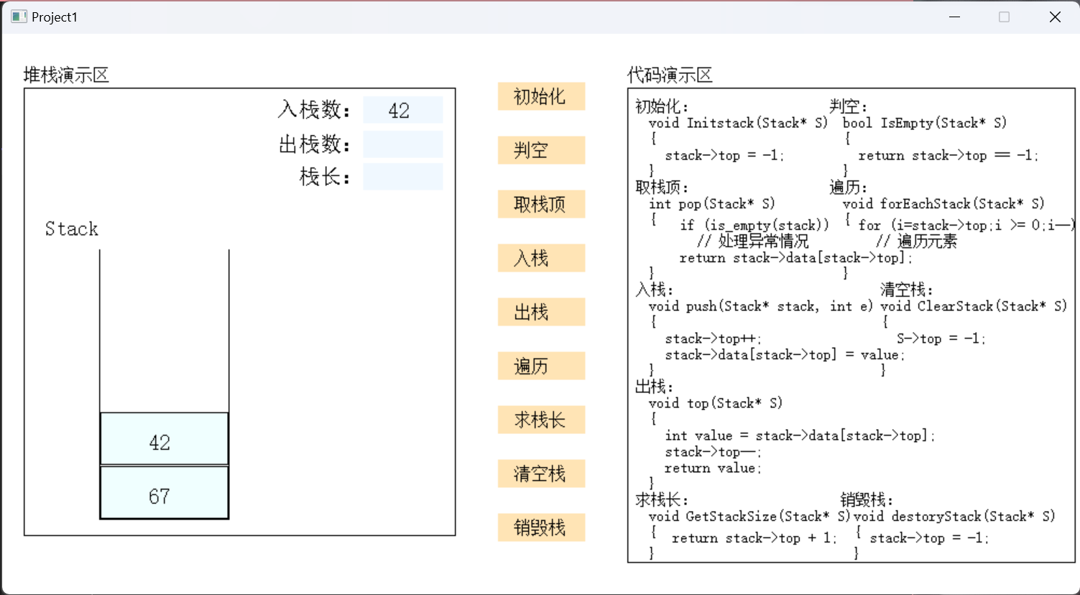This screenshot has height=595, width=1080.
Task: Click the 遍历 button
Action: [541, 366]
